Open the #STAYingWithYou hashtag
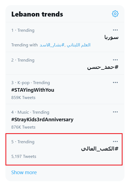 [x=33, y=90]
